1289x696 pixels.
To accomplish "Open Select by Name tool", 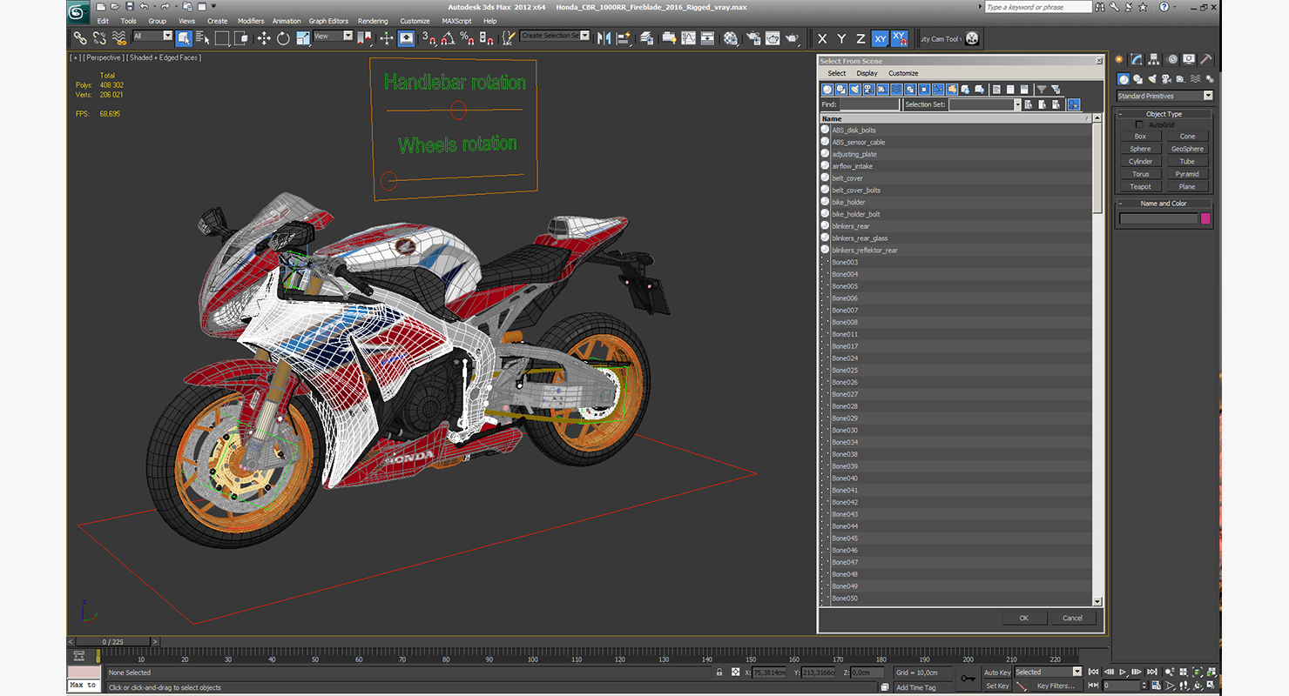I will [203, 38].
